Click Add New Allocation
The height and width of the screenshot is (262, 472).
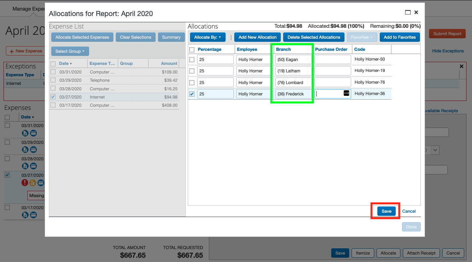click(257, 37)
